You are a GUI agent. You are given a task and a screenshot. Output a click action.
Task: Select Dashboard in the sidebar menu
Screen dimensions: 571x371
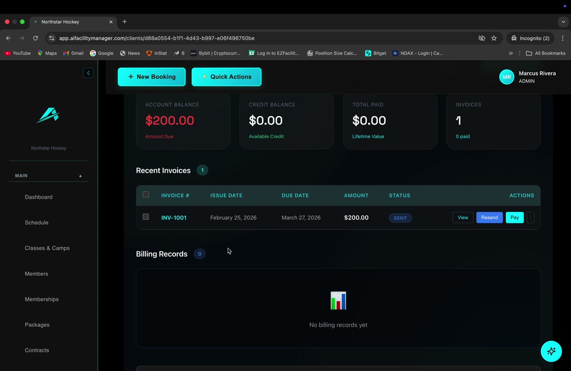[x=39, y=197]
